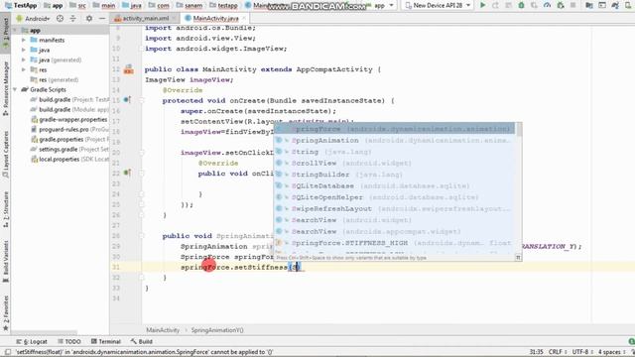Click the scroll-from-source target icon in Project panel

60,18
